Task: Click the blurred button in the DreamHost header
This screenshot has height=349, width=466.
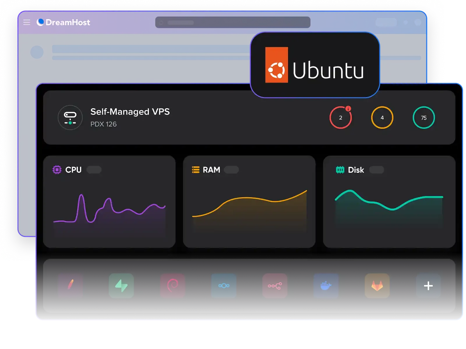Action: pyautogui.click(x=386, y=22)
